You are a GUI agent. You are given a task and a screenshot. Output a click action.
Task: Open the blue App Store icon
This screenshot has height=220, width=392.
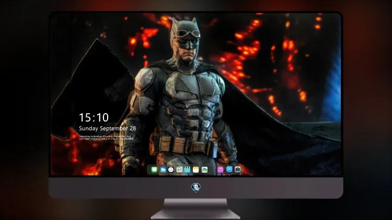pos(229,169)
